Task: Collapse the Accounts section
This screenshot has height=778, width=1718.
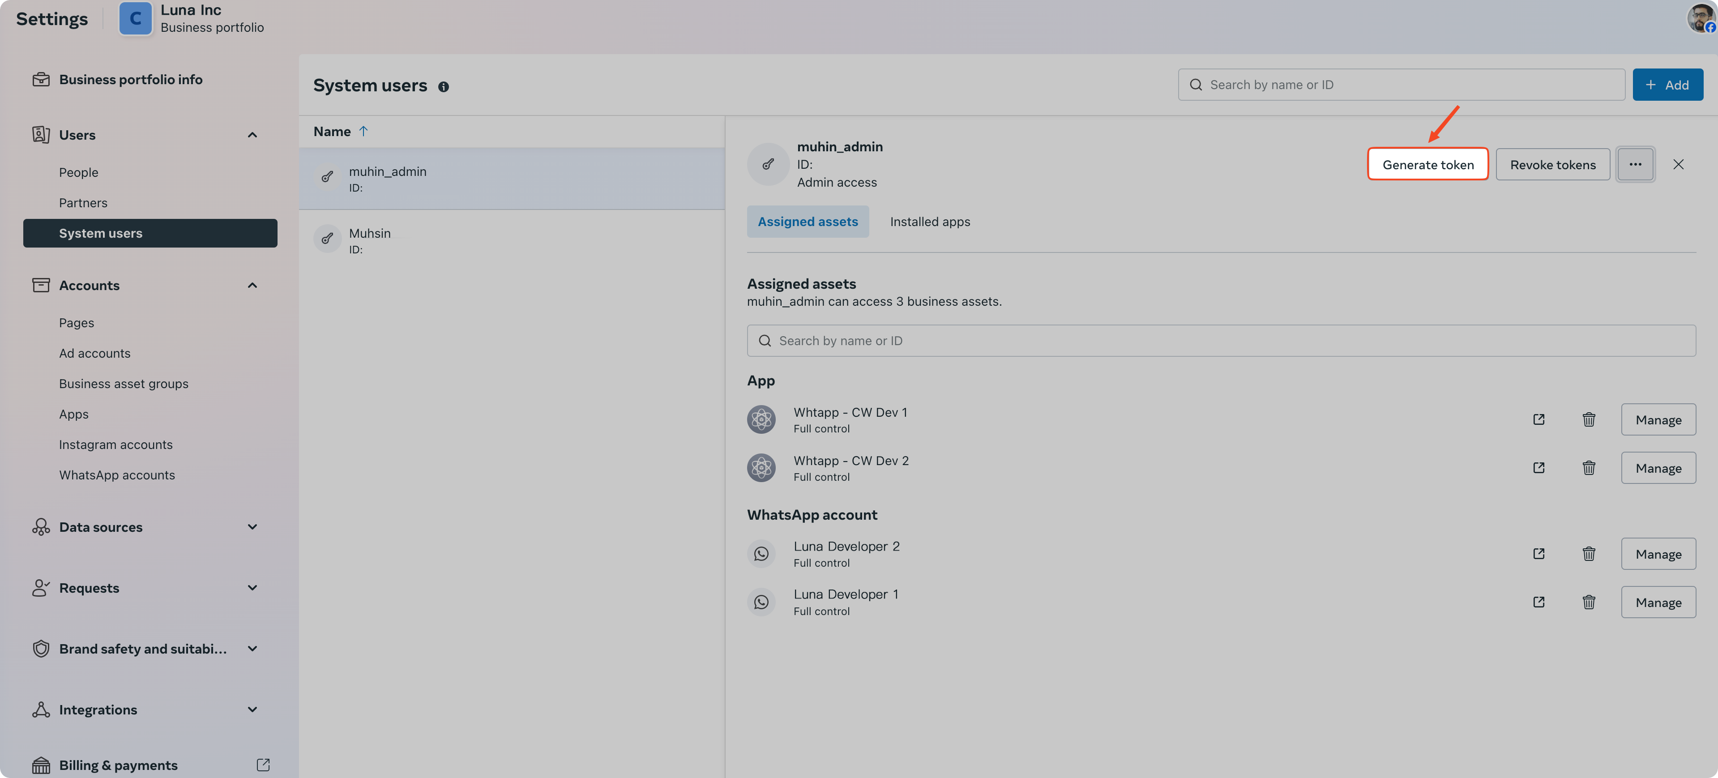Action: [x=252, y=285]
